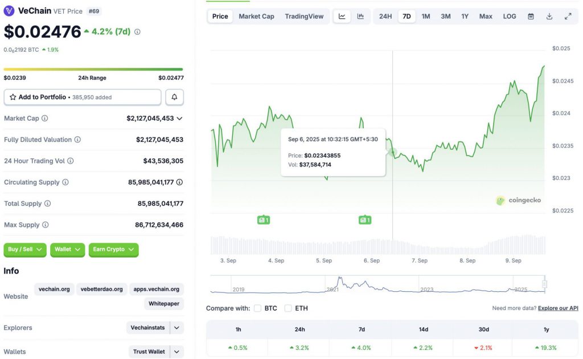Click info icon beside circulating supply value
This screenshot has width=583, height=359.
(179, 182)
